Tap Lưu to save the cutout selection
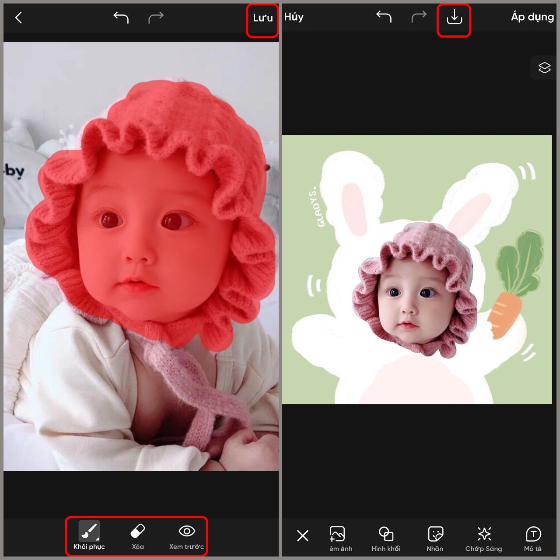 click(x=262, y=18)
